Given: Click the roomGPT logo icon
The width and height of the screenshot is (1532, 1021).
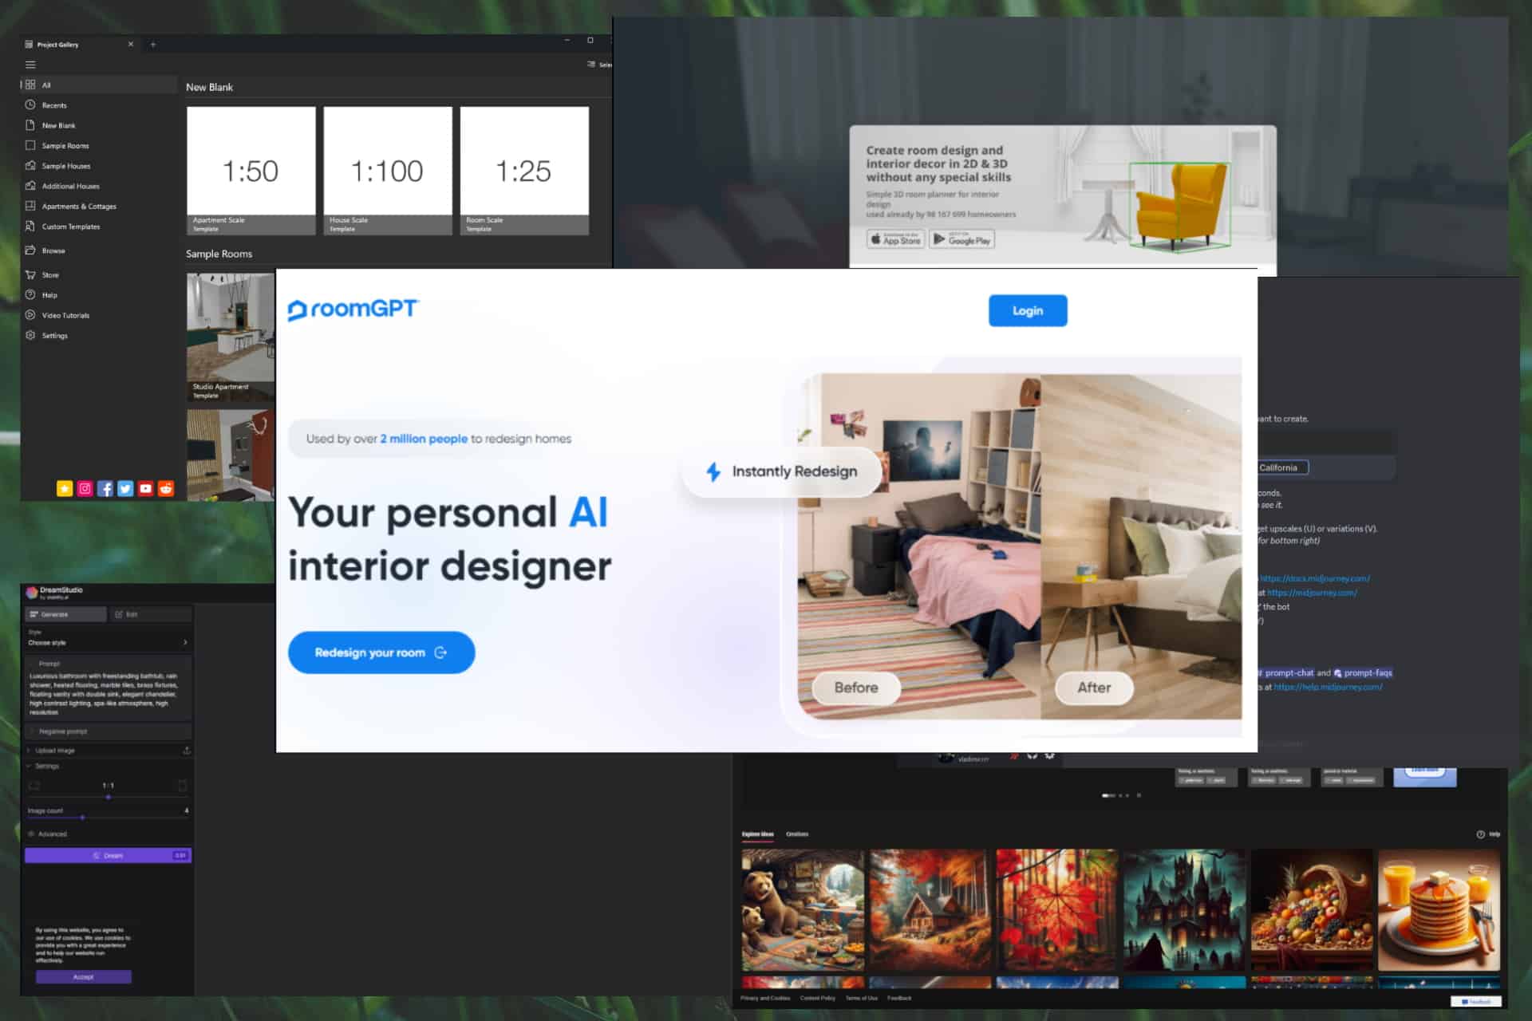Looking at the screenshot, I should [293, 308].
